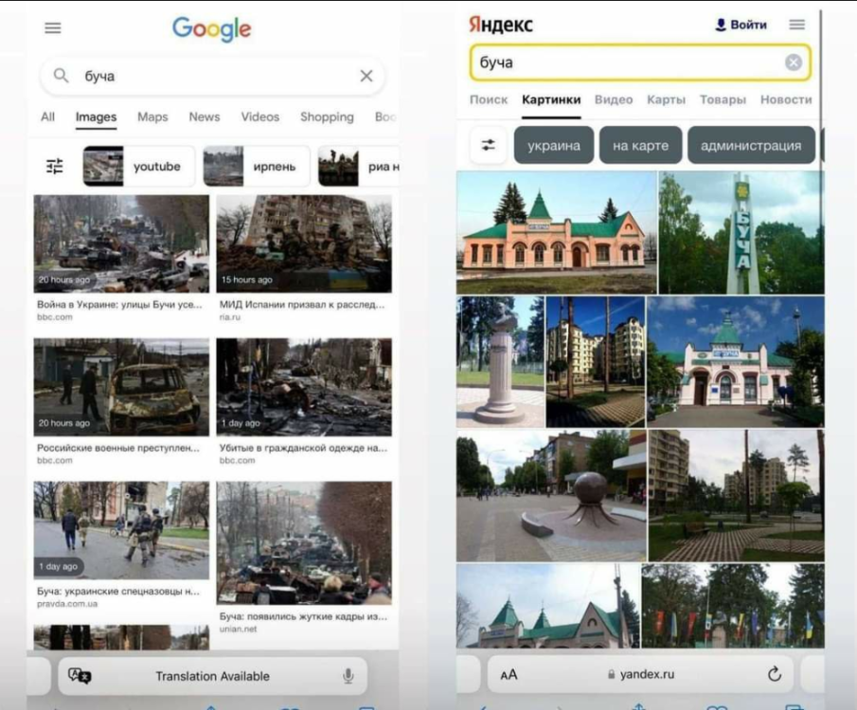Viewport: 857px width, 710px height.
Task: Tap the translate icon in Safari bar
Action: 80,676
